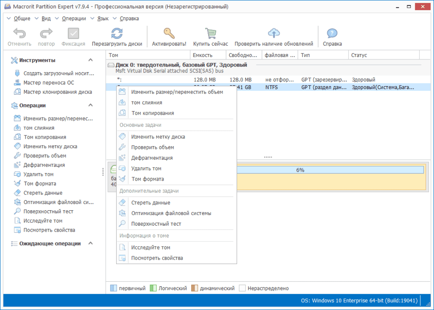The image size is (434, 310).
Task: Click Стереть данные in the context menu
Action: point(177,203)
